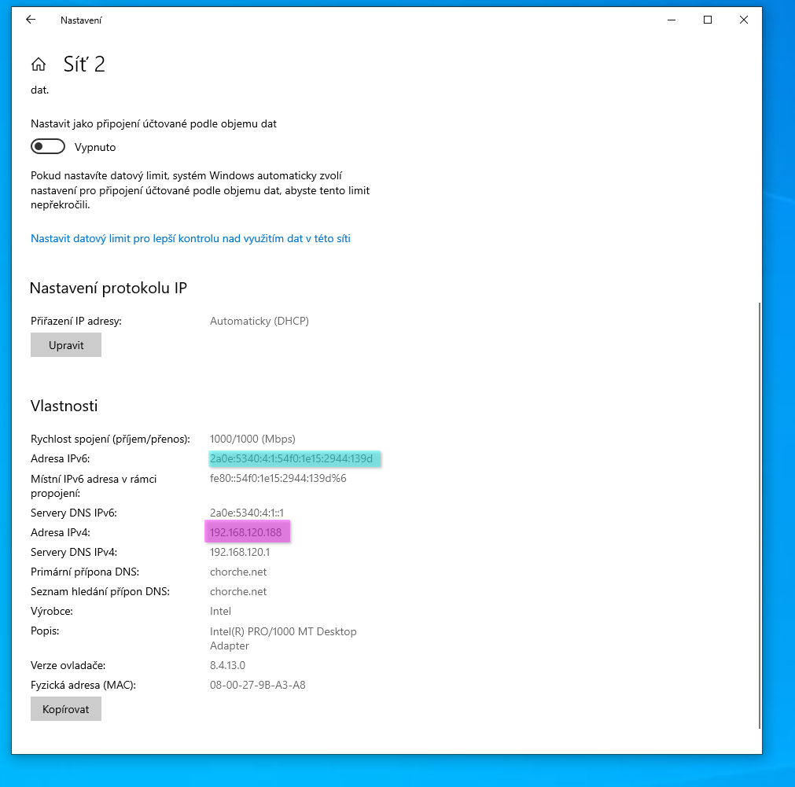Click the maximize window icon
795x787 pixels.
(707, 20)
